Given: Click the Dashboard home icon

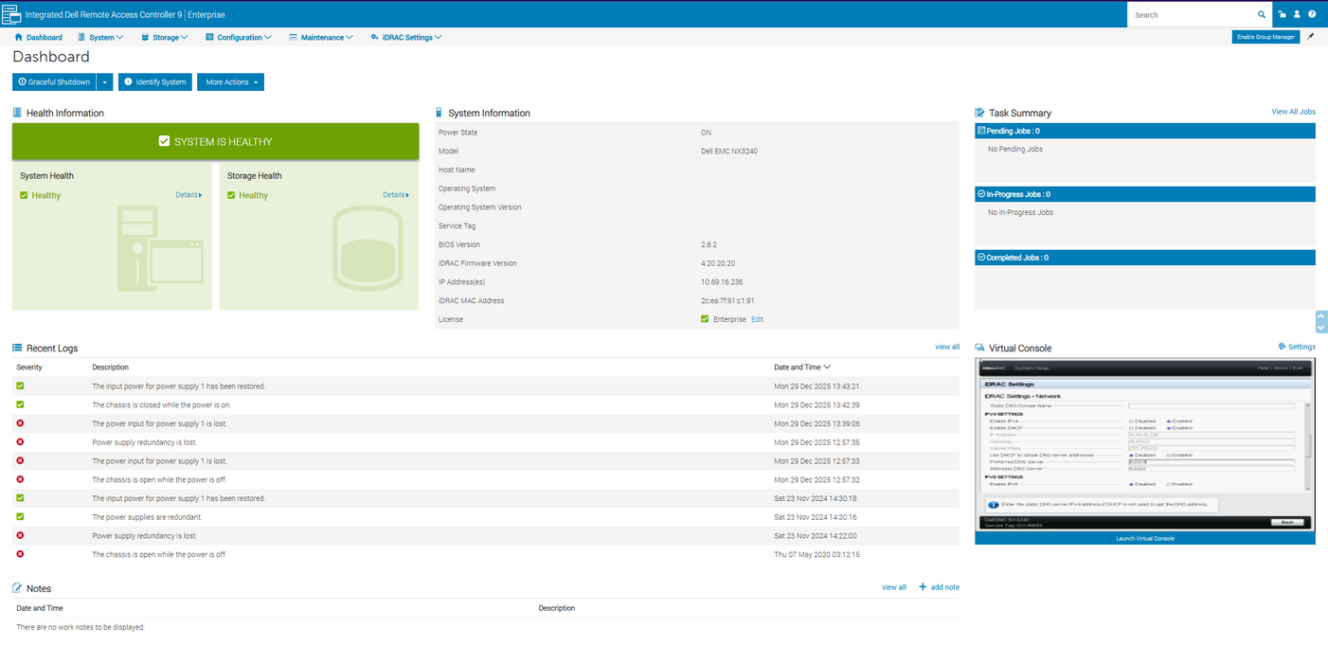Looking at the screenshot, I should (18, 37).
